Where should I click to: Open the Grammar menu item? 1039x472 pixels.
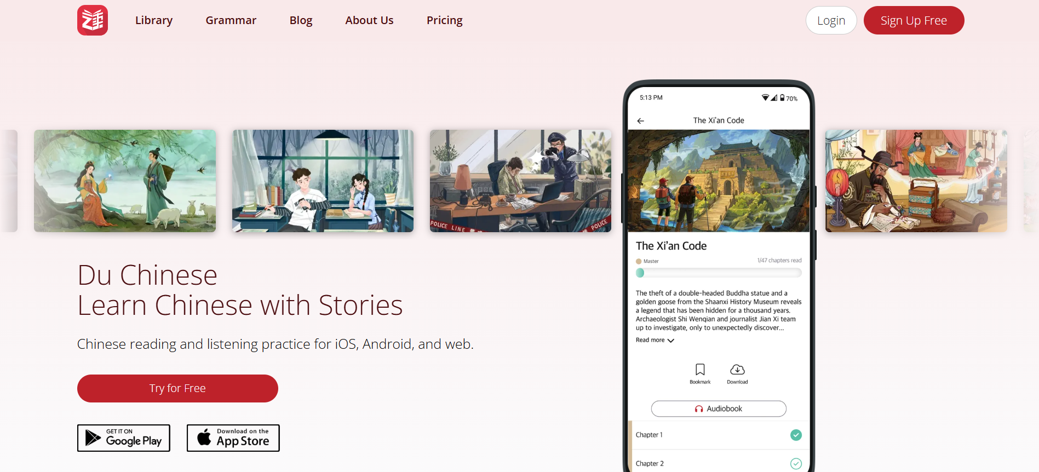point(231,20)
